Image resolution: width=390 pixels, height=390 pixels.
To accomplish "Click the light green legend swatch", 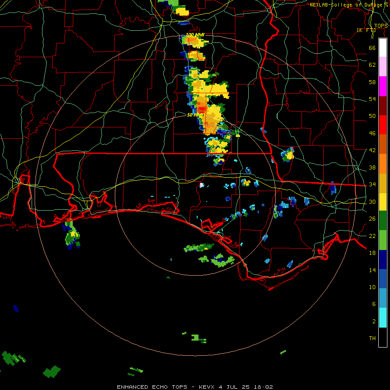I will point(383,240).
